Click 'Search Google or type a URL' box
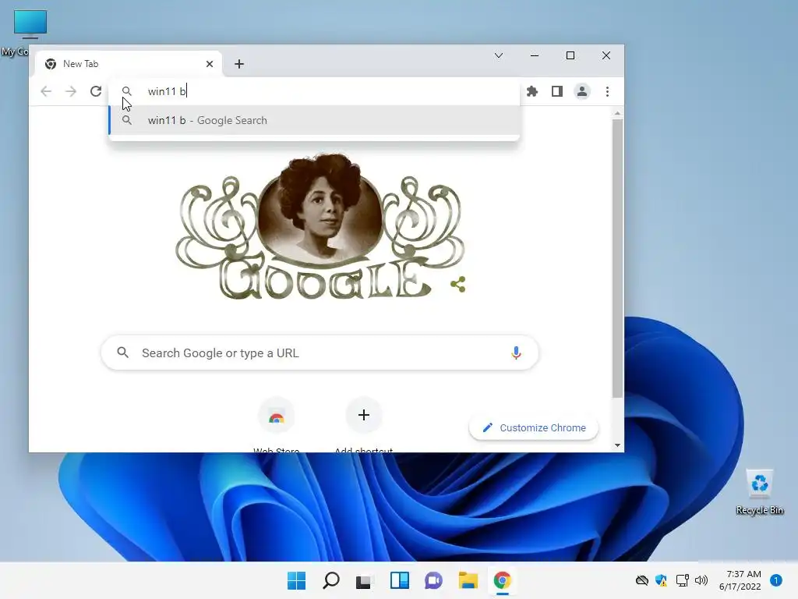Image resolution: width=798 pixels, height=599 pixels. pyautogui.click(x=320, y=353)
